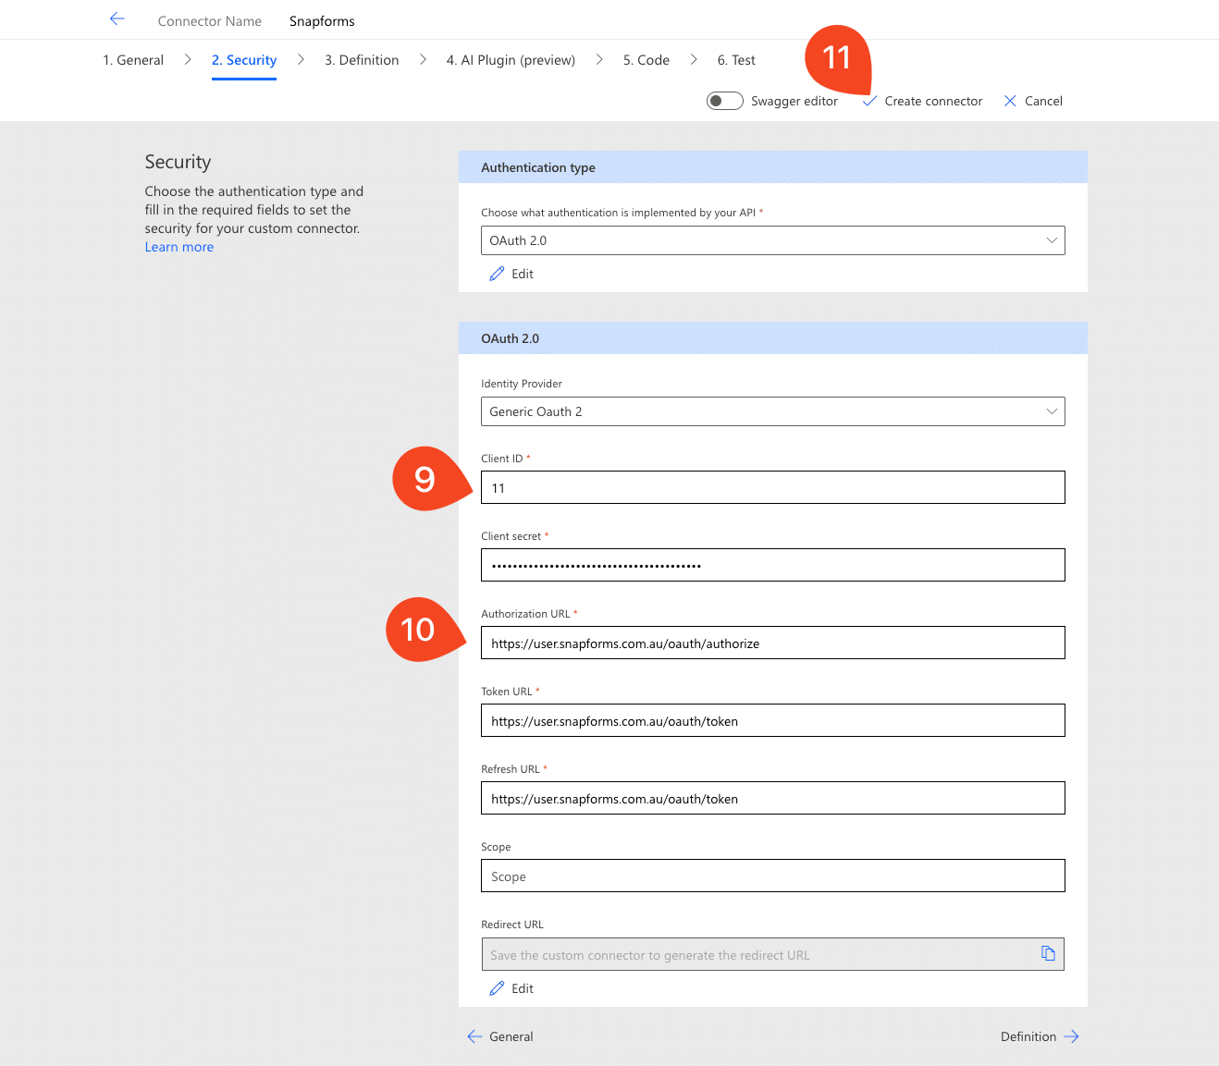Image resolution: width=1219 pixels, height=1066 pixels.
Task: Click the chevron between General and Security
Action: point(188,59)
